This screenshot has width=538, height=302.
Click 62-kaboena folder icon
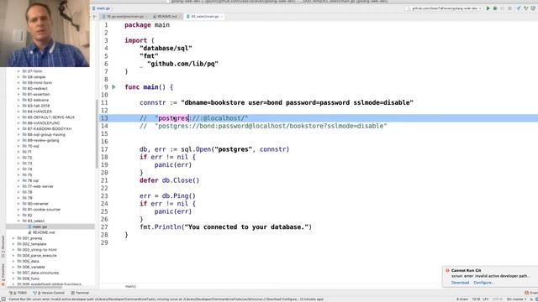pyautogui.click(x=24, y=100)
